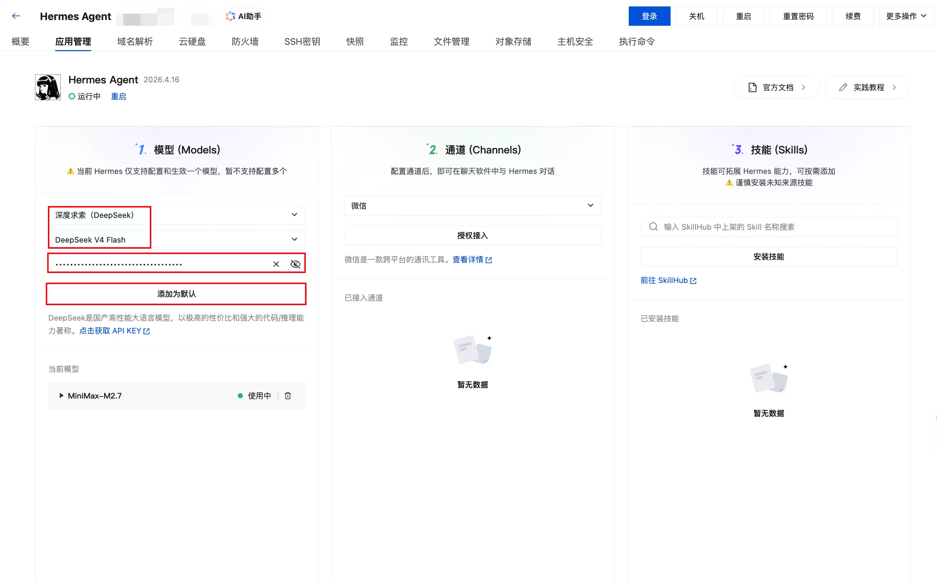The image size is (937, 581).
Task: Click the 技能 (Skills) section heading
Action: tap(779, 150)
